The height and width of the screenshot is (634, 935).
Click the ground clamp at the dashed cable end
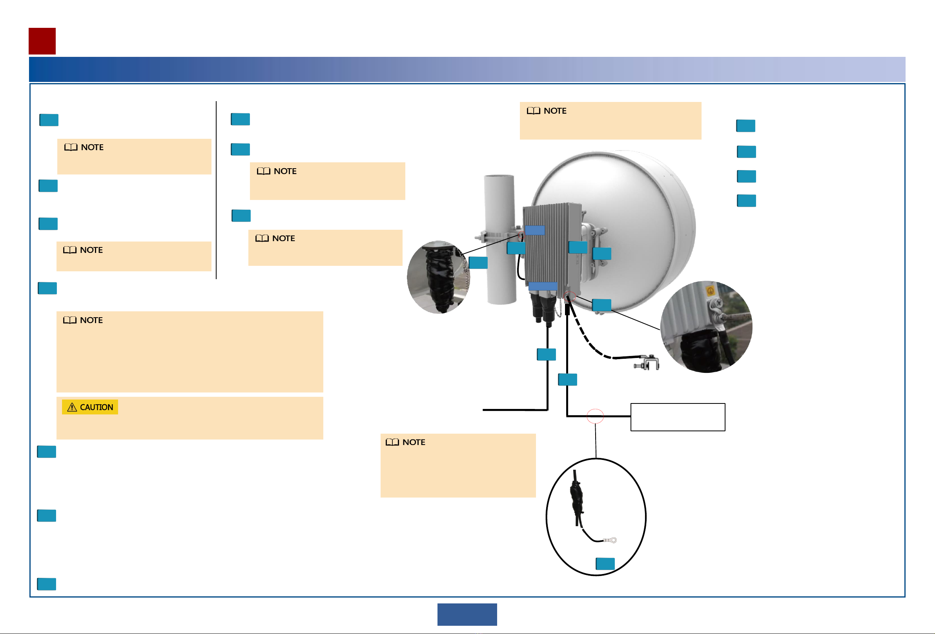pos(647,363)
